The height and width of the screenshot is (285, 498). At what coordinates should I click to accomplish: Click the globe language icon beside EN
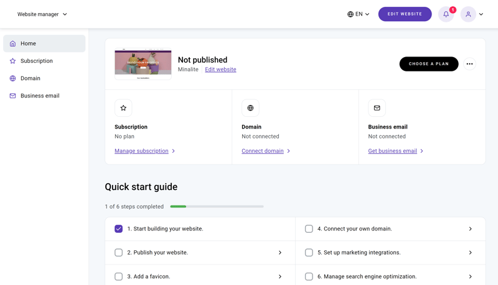pos(350,14)
